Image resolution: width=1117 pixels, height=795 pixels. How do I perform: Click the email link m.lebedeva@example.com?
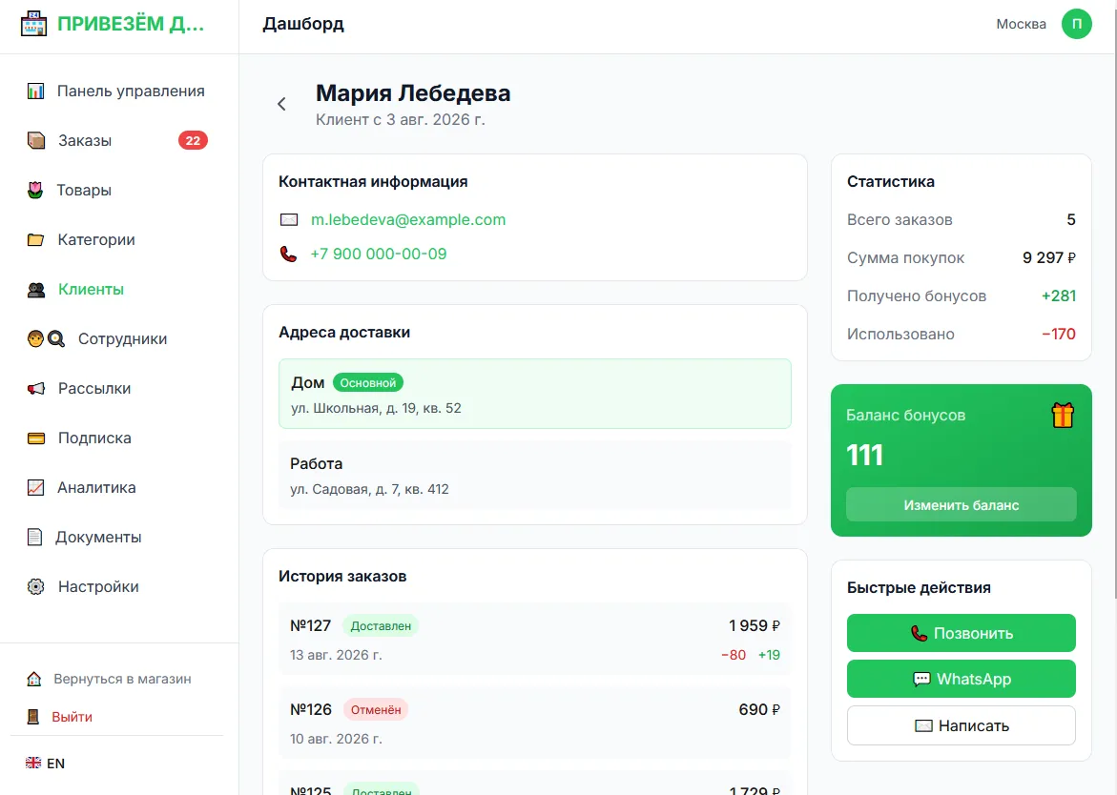(408, 220)
